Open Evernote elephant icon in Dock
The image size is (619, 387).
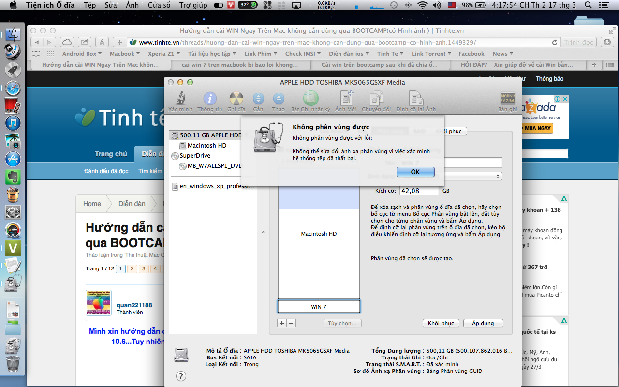(13, 177)
